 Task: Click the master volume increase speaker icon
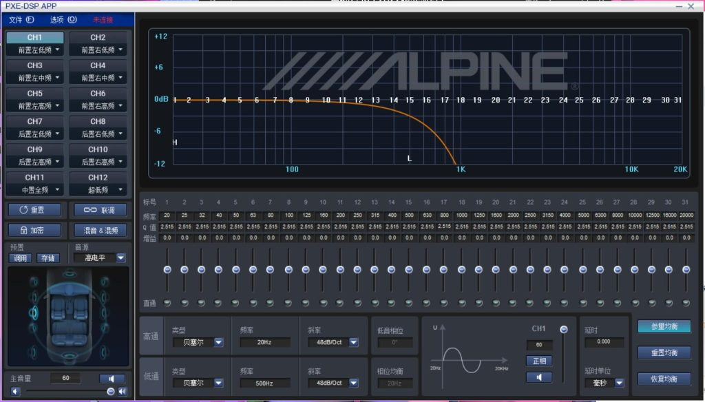pos(122,392)
